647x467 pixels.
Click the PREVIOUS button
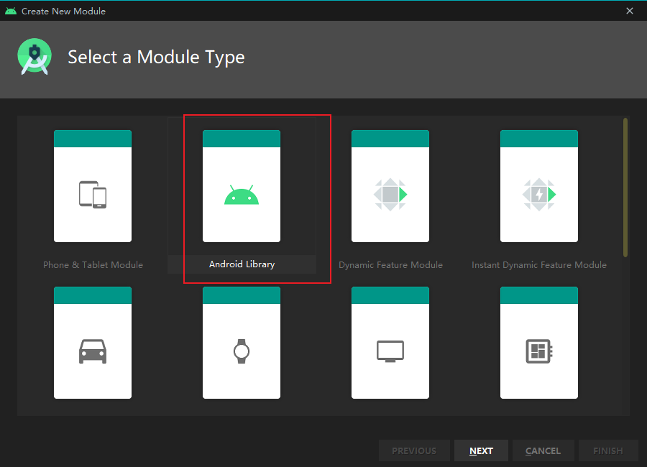click(414, 450)
